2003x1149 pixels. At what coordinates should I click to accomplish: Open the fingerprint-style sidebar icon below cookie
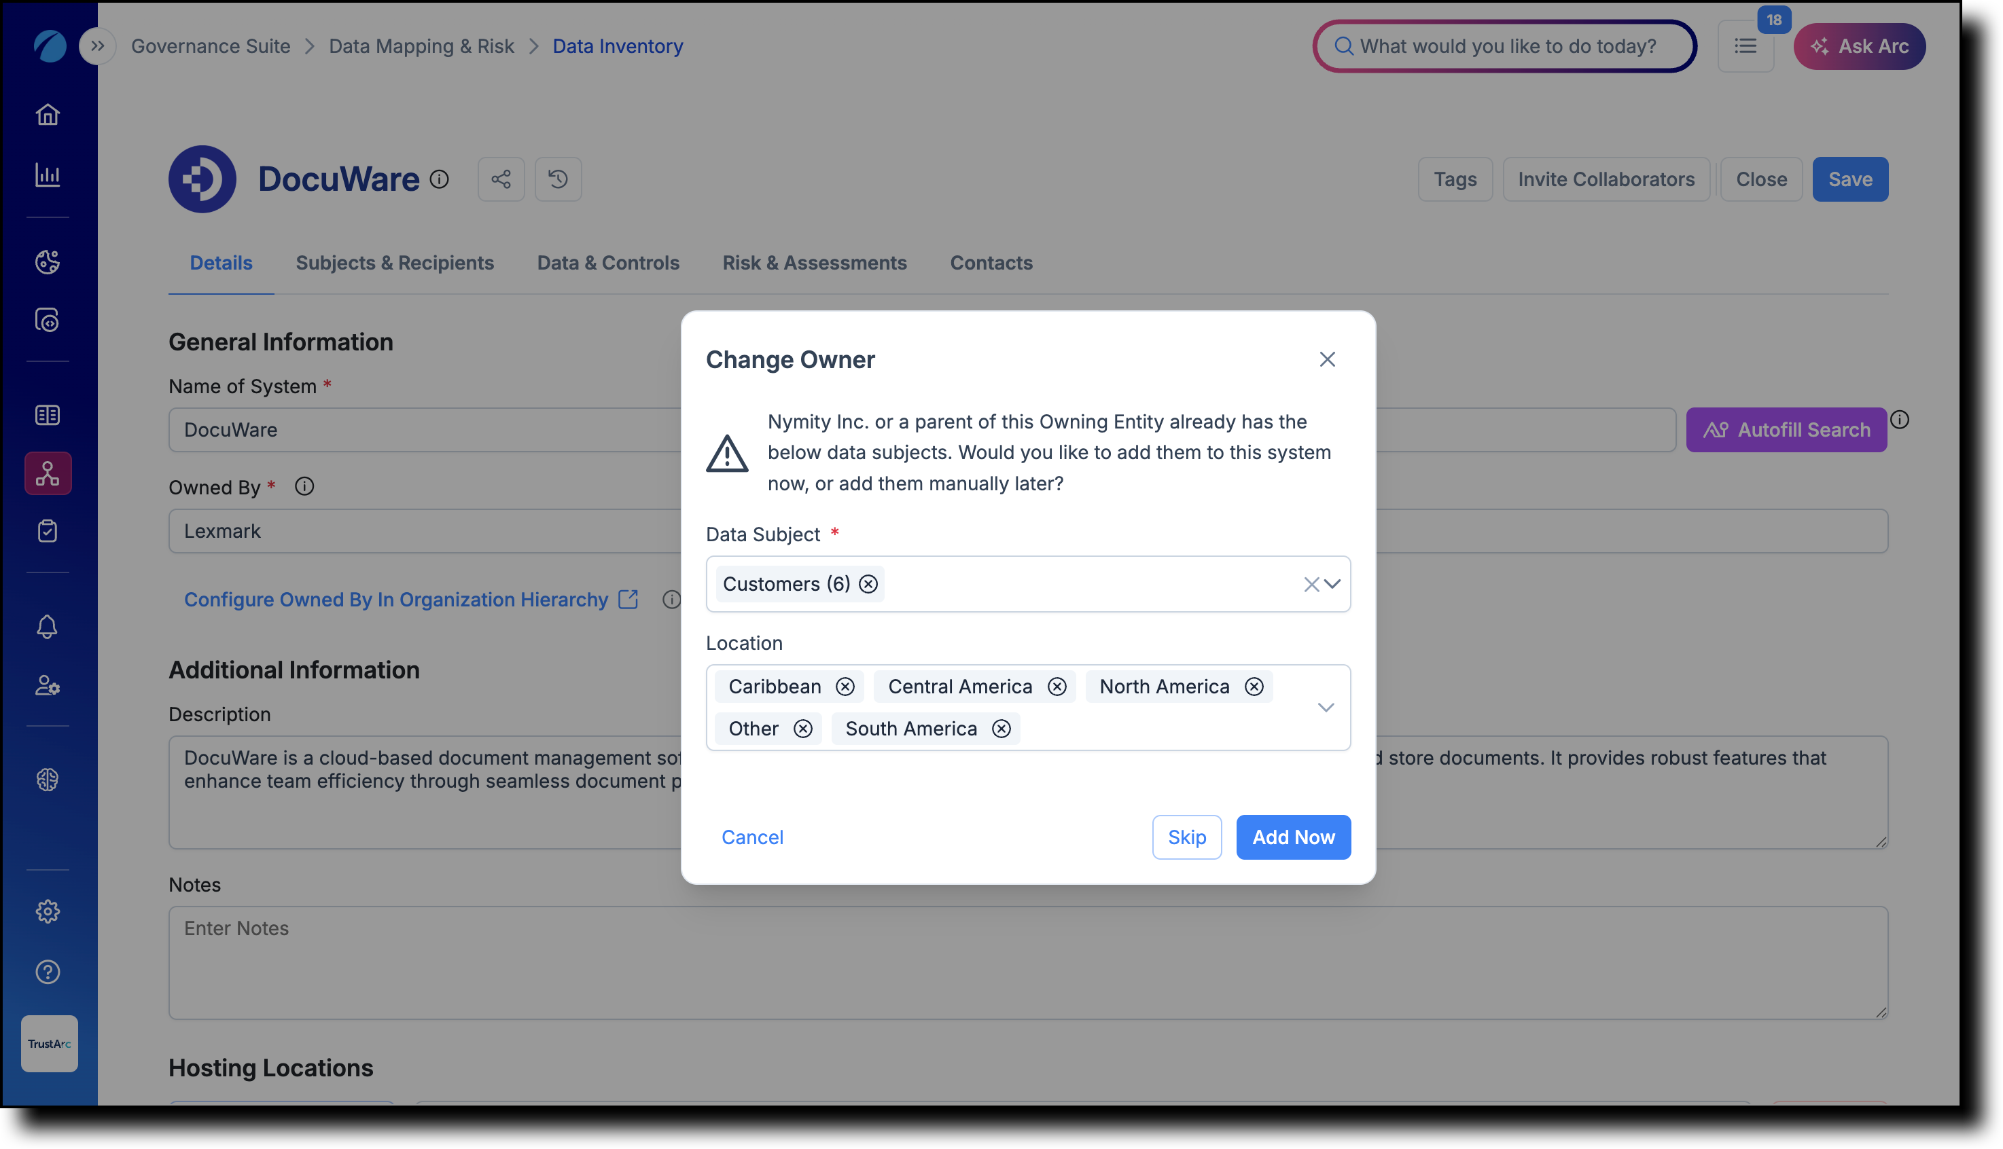48,320
